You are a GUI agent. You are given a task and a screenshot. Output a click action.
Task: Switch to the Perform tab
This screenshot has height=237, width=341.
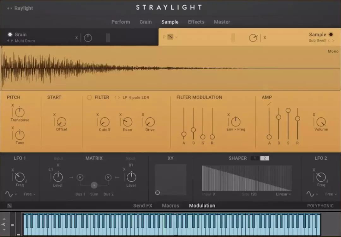(121, 22)
